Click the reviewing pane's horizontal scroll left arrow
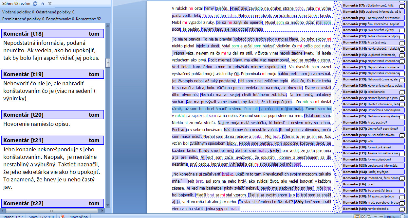This screenshot has width=408, height=218. click(3, 211)
